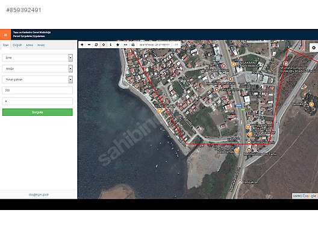Open the Analiz tab
The width and height of the screenshot is (318, 239).
[x=41, y=45]
